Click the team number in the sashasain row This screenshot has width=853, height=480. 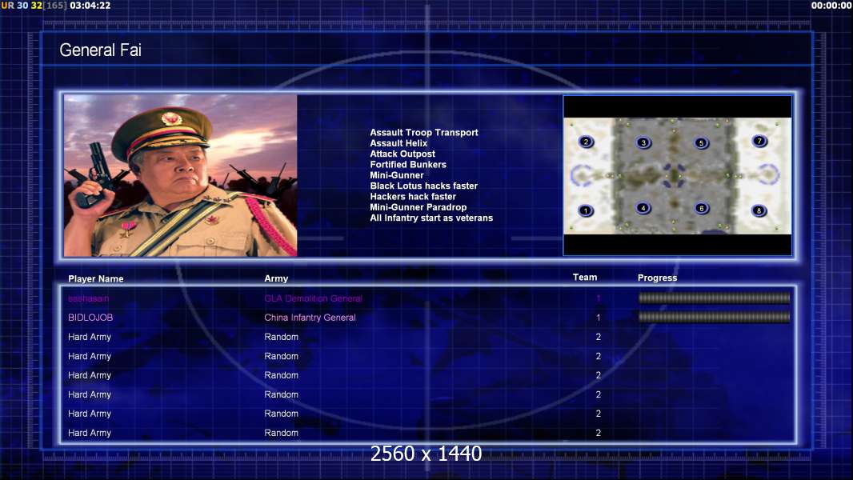coord(598,298)
